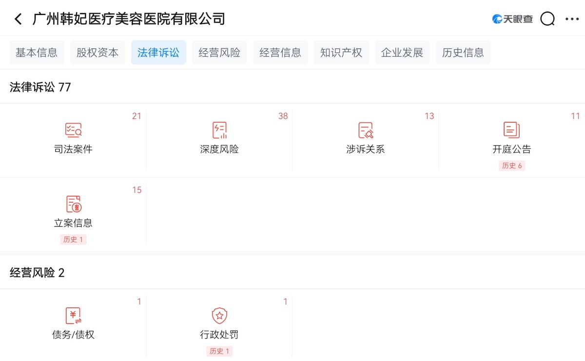Click count 15 on 立案信息 card
Image resolution: width=585 pixels, height=361 pixels.
pyautogui.click(x=136, y=190)
